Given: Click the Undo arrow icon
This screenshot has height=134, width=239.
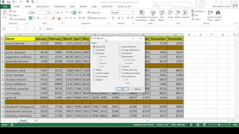Looking at the screenshot, I should click(x=13, y=2).
